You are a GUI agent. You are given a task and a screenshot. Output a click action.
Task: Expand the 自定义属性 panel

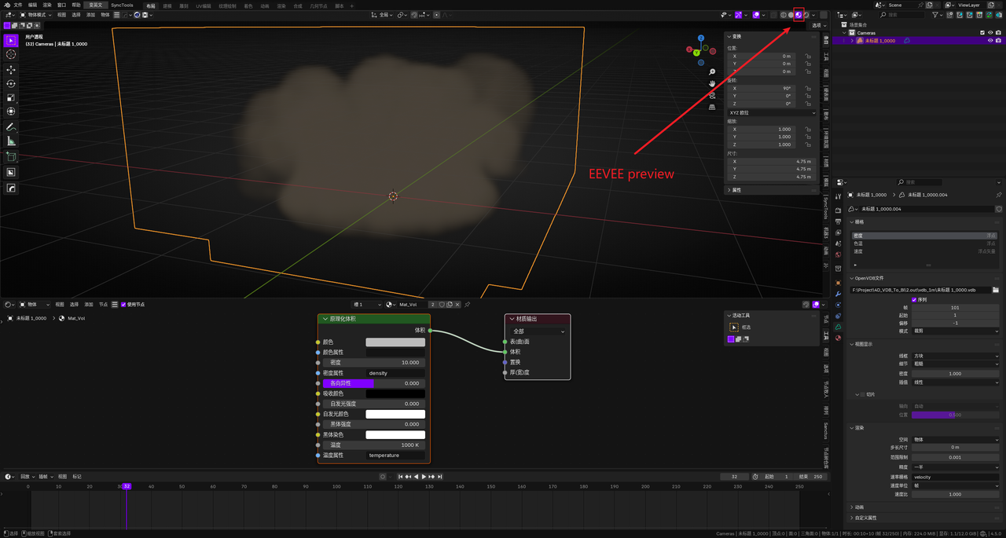click(924, 518)
